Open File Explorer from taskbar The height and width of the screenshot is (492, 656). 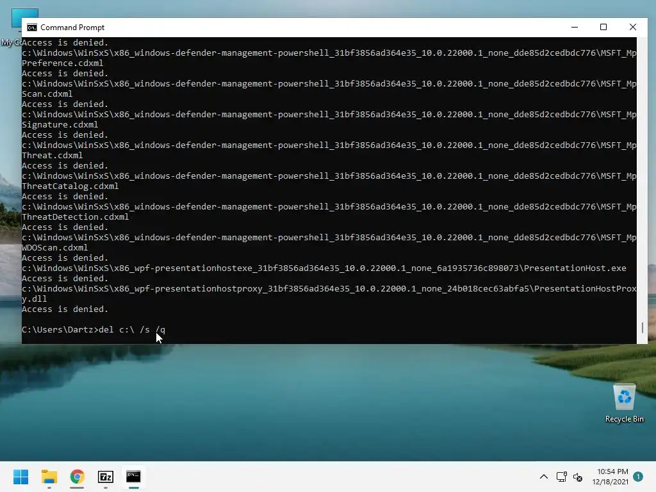[x=49, y=477]
